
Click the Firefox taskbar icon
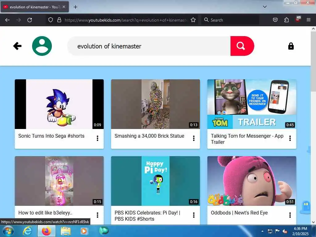46,231
